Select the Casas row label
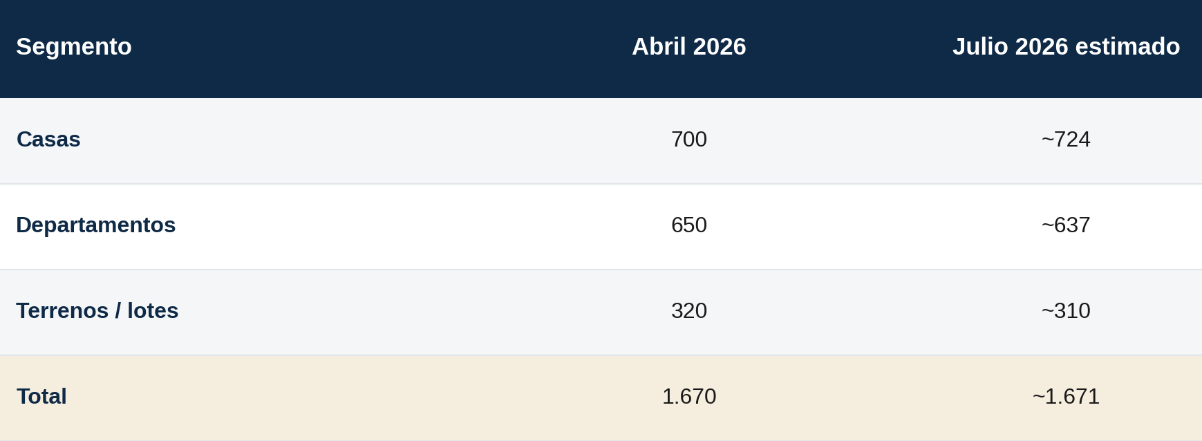 tap(48, 139)
